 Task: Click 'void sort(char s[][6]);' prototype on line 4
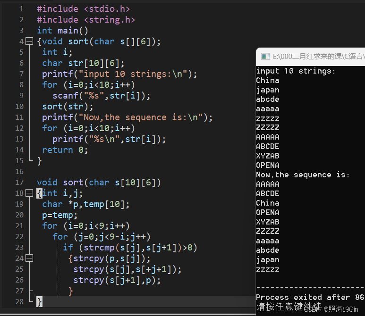102,42
